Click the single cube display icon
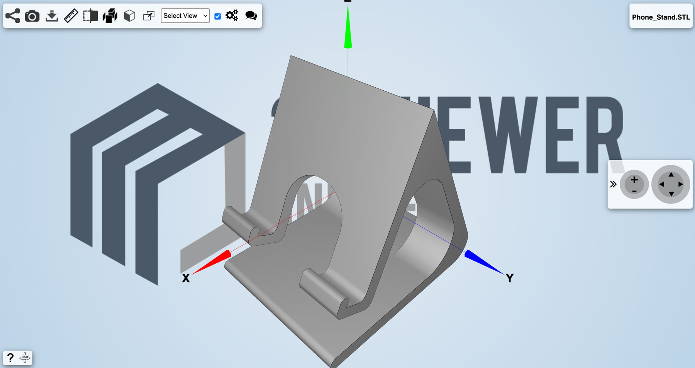 coord(129,16)
